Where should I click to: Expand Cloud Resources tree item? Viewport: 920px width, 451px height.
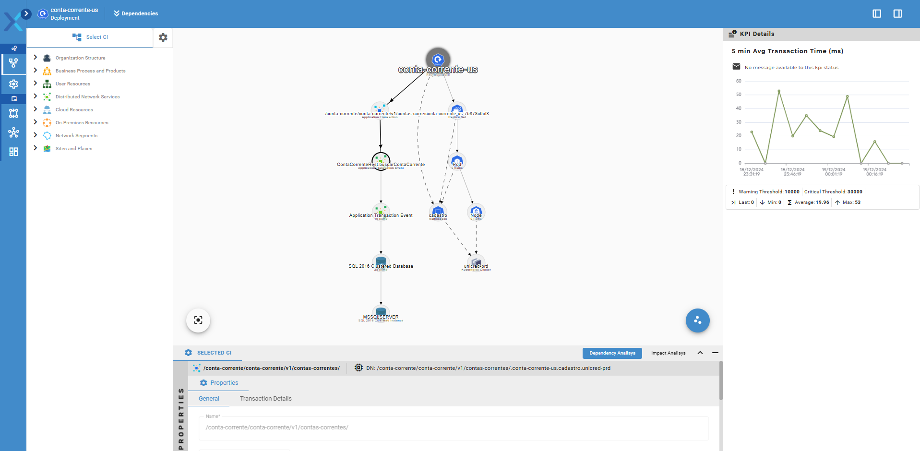pos(35,109)
